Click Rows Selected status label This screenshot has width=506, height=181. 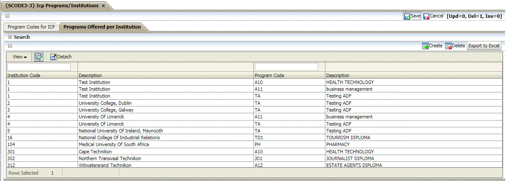[x=23, y=173]
